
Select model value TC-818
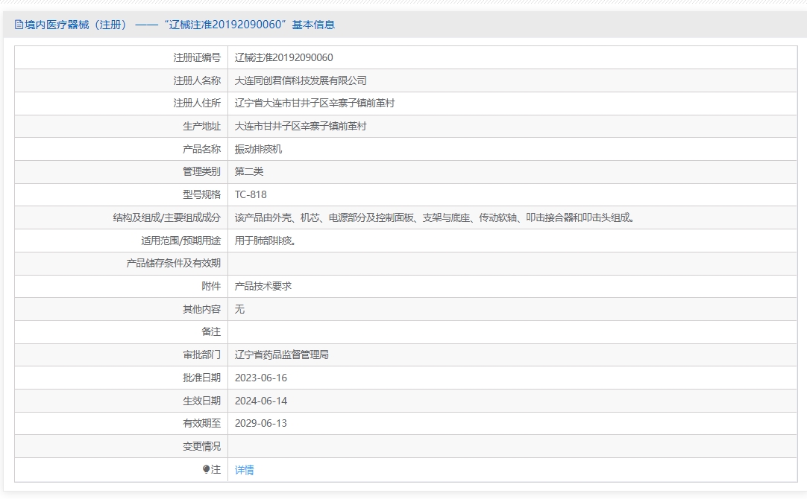click(x=251, y=195)
